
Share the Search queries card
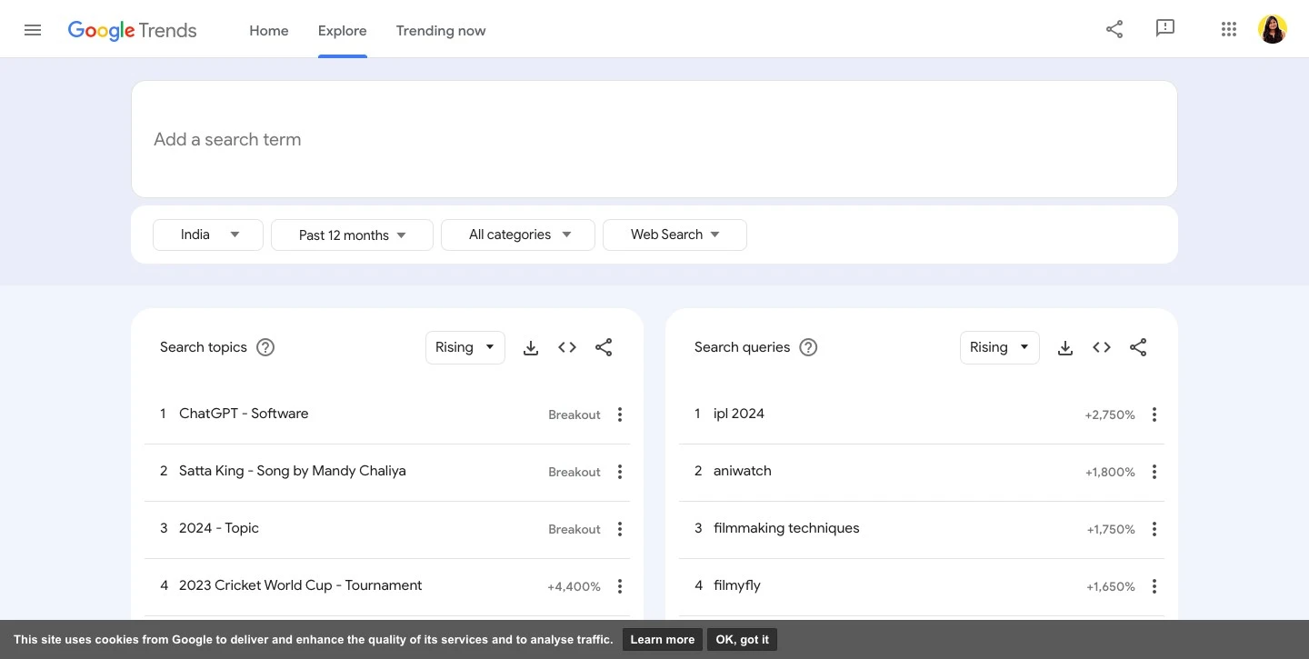click(x=1138, y=347)
